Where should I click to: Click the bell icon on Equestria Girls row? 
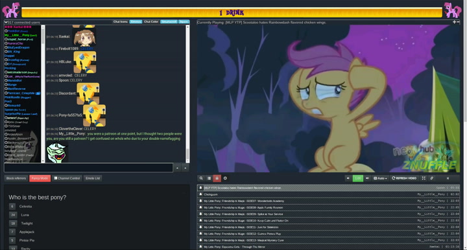tap(200, 246)
